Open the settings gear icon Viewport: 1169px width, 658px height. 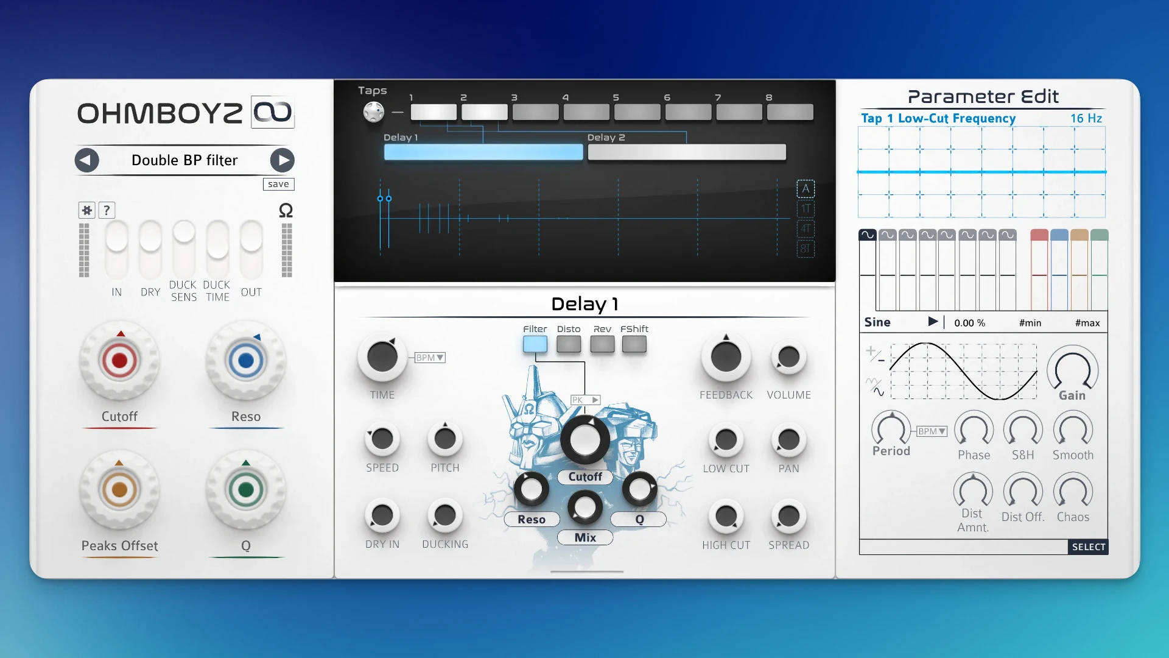pyautogui.click(x=87, y=210)
